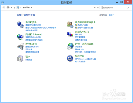Click the Back navigation arrow
The width and height of the screenshot is (133, 103).
click(4, 8)
